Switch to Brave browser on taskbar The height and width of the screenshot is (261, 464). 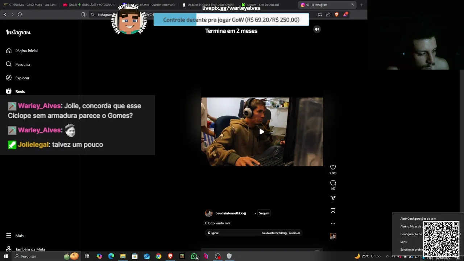click(170, 256)
